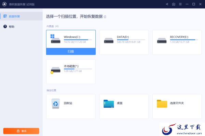Choose the recycle bin location label
Viewport: 205px width, 136px height.
pyautogui.click(x=68, y=103)
